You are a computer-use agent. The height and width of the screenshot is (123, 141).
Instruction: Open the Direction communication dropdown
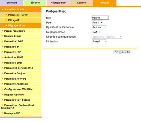pos(107,37)
